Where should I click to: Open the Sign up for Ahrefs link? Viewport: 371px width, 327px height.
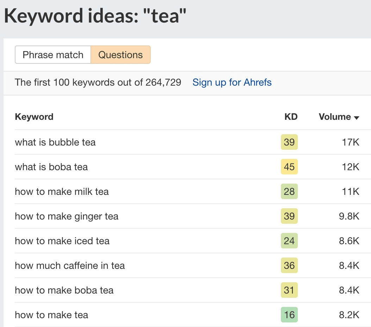(232, 82)
